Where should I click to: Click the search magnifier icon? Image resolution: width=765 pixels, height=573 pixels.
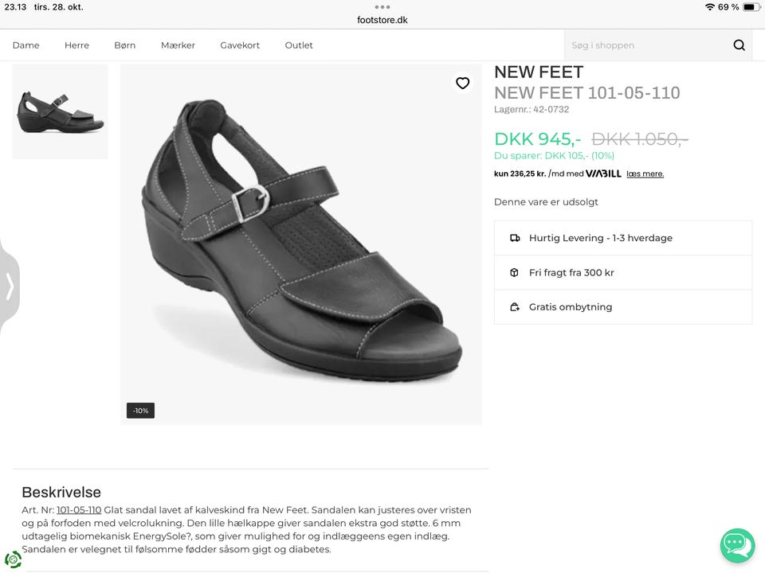click(x=739, y=45)
